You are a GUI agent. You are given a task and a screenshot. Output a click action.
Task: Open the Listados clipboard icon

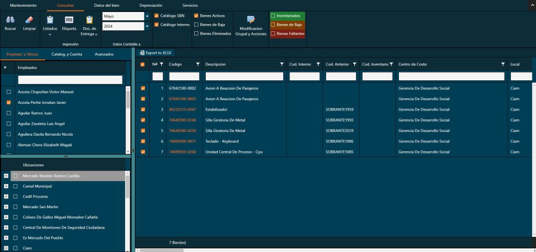point(50,20)
